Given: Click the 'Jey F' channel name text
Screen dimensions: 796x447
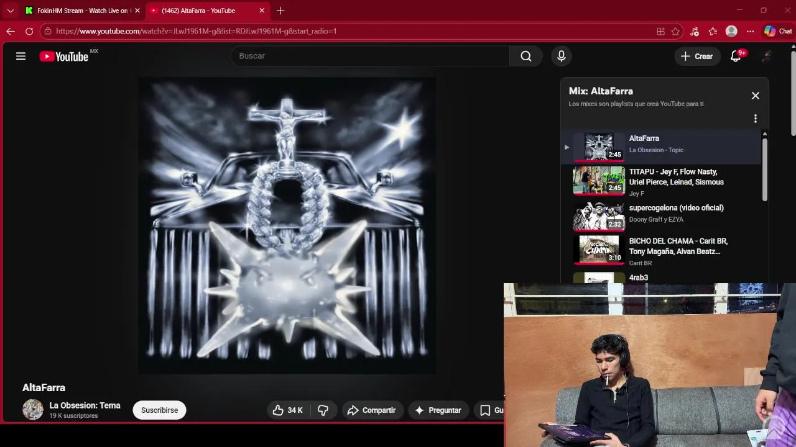Looking at the screenshot, I should [x=636, y=194].
